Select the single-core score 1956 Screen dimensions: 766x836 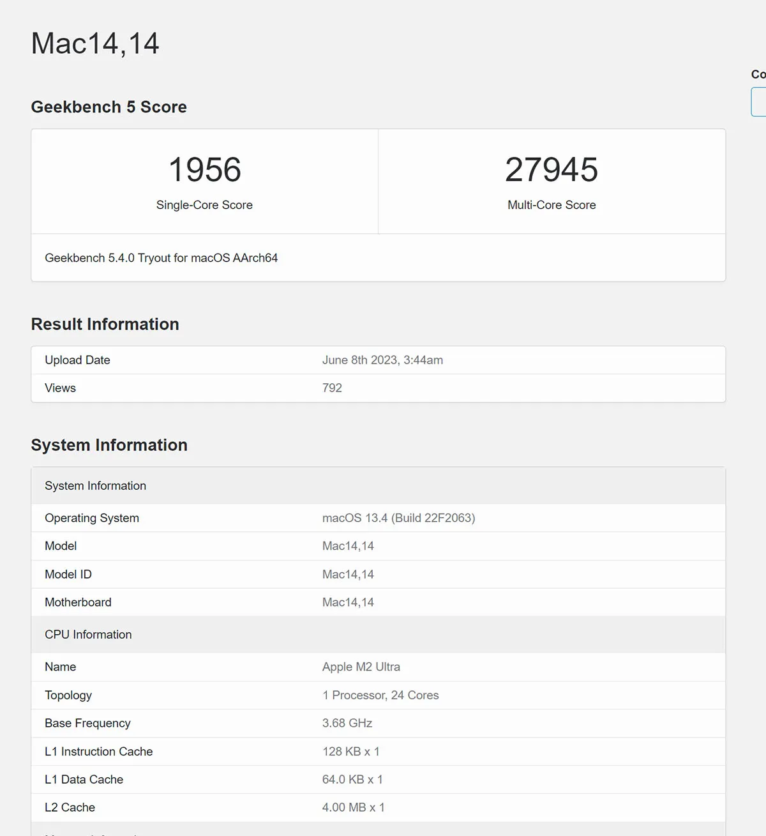[x=205, y=170]
